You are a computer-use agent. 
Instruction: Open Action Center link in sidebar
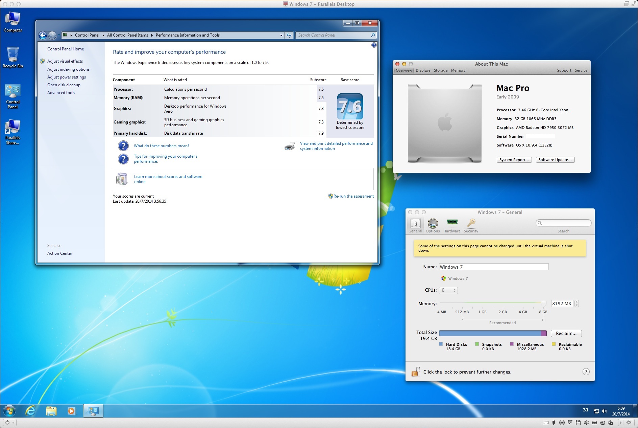pos(59,253)
